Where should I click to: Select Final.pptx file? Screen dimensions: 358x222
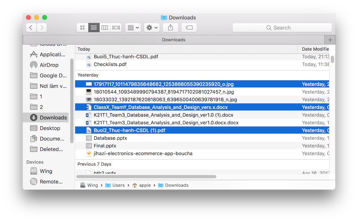(x=202, y=146)
